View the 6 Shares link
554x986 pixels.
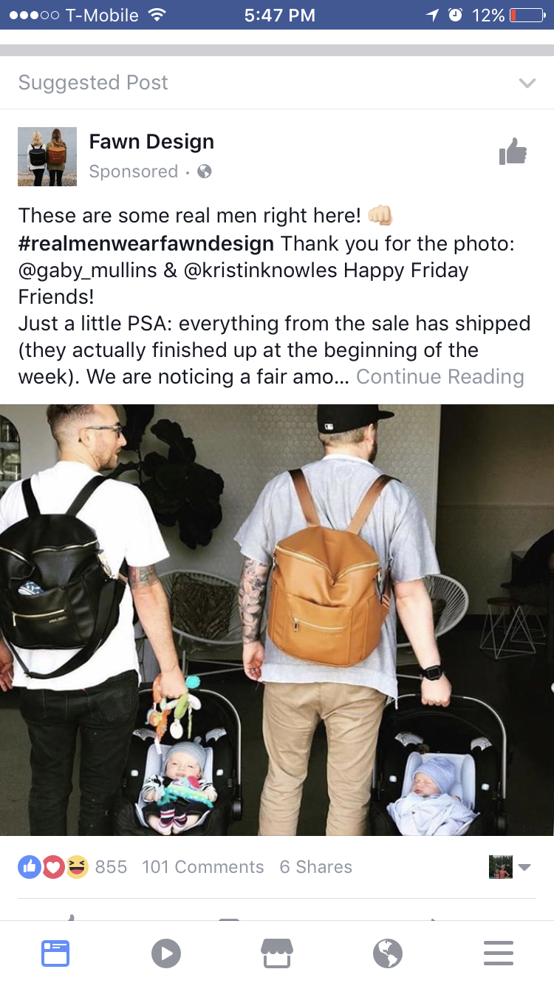coord(315,867)
